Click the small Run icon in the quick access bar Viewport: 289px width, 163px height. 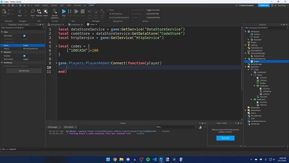pos(20,5)
